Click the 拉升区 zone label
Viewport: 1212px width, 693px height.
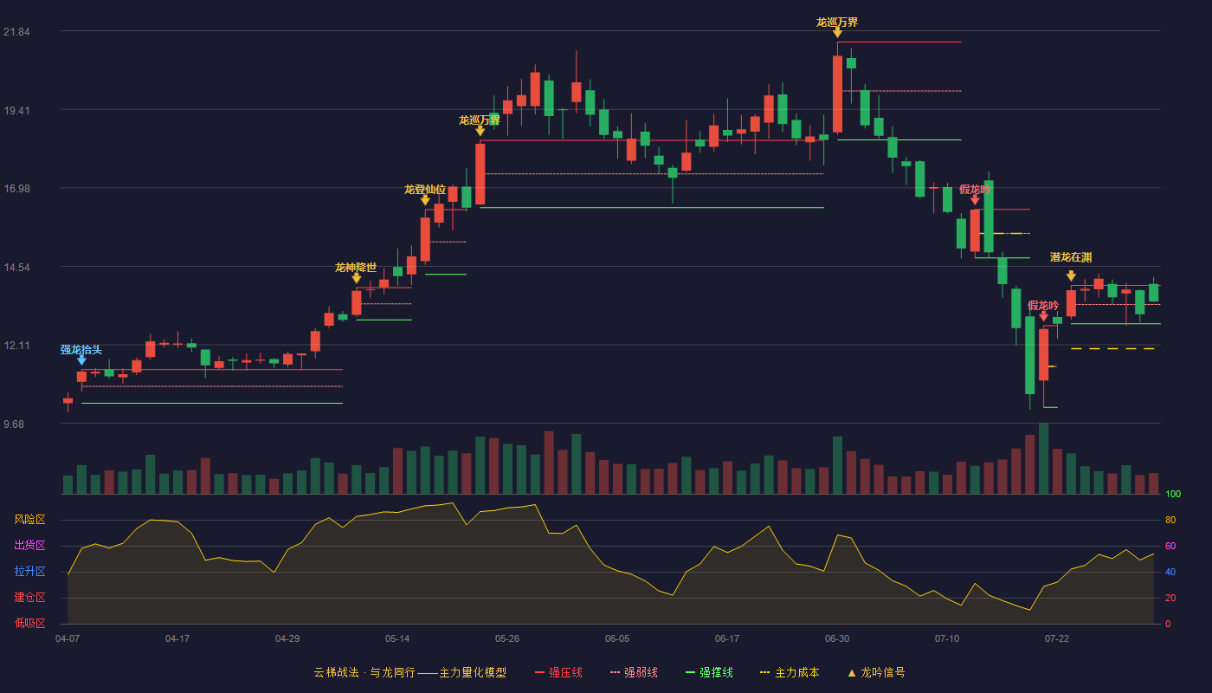[x=29, y=572]
